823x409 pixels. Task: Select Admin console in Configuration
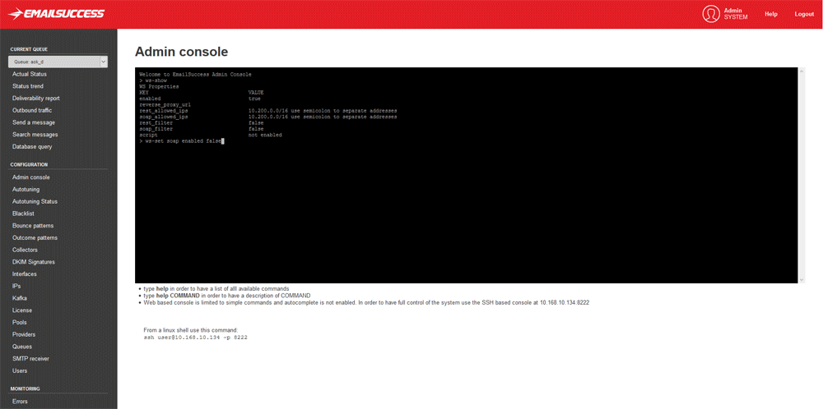pos(30,177)
